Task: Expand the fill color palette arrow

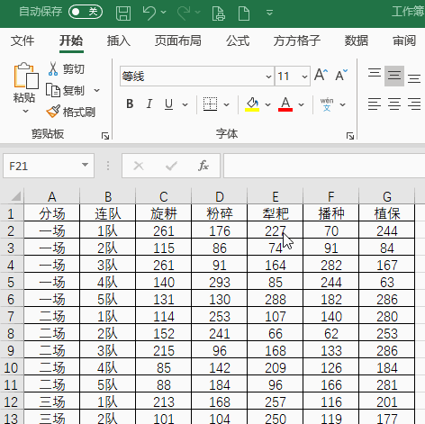Action: pos(267,104)
